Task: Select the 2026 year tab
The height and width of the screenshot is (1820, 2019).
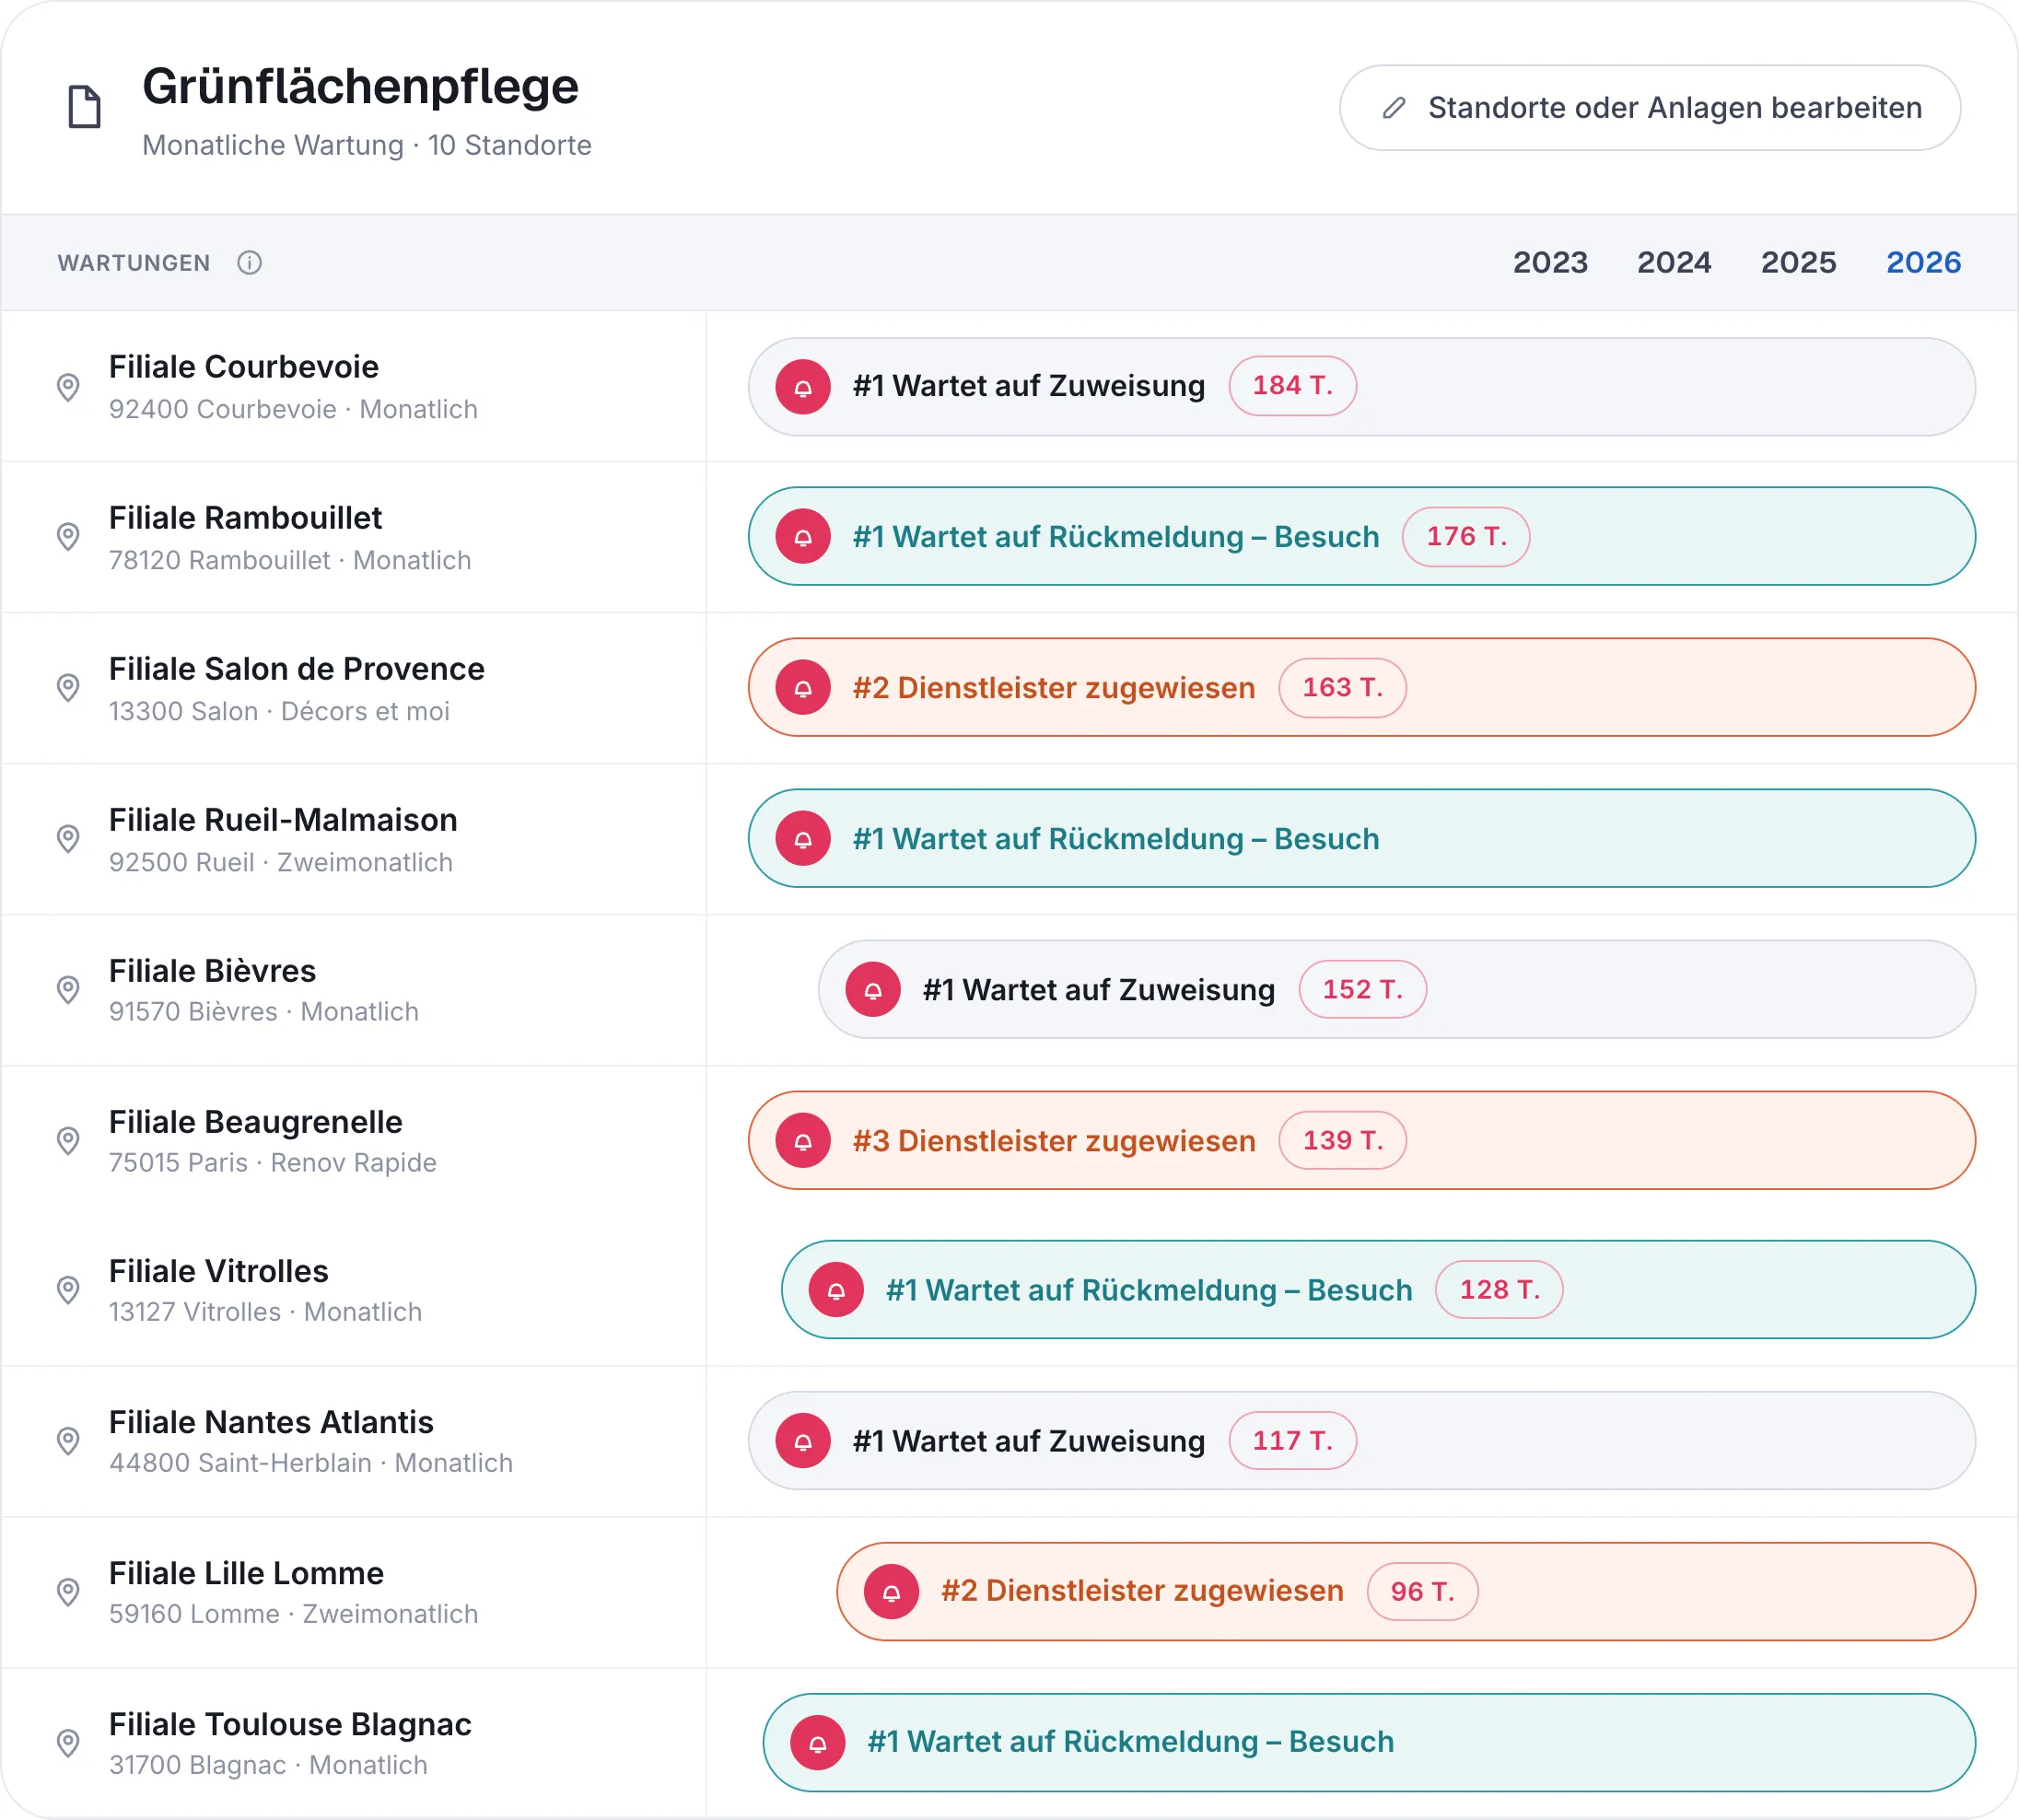Action: tap(1923, 263)
